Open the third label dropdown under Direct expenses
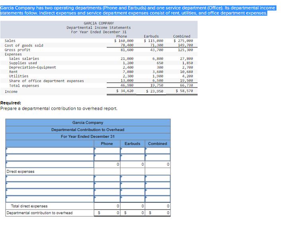The height and width of the screenshot is (237, 282). coord(50,192)
